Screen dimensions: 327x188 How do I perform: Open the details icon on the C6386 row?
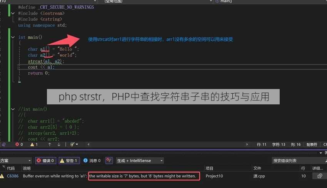coord(320,176)
